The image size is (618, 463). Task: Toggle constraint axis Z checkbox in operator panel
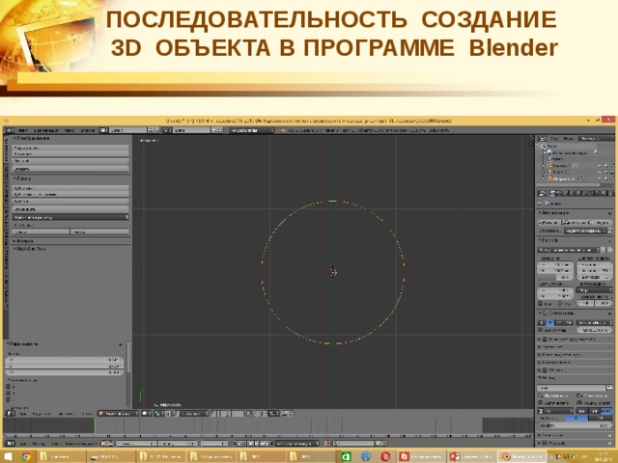pos(9,399)
